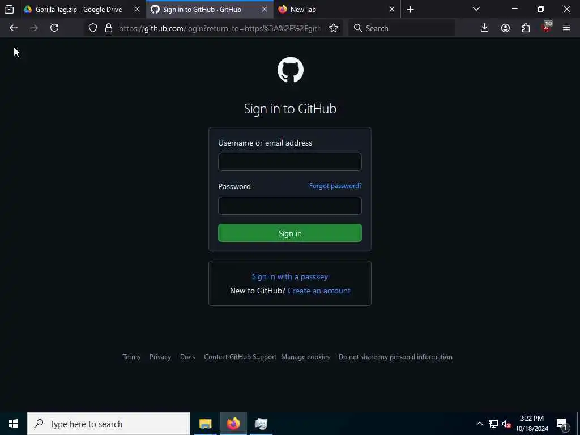Open the Extensions puzzle icon
The height and width of the screenshot is (435, 580).
click(526, 28)
